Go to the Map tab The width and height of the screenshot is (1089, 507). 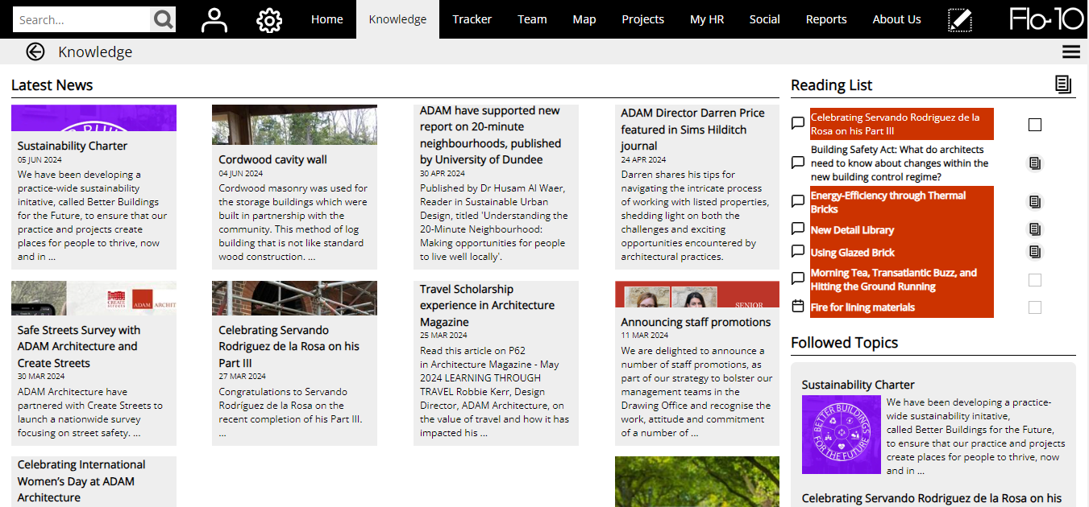(584, 19)
